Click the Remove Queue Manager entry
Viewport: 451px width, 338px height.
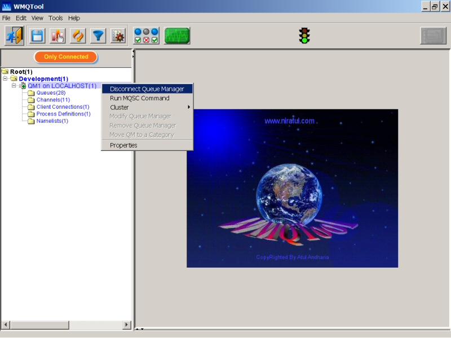147,125
